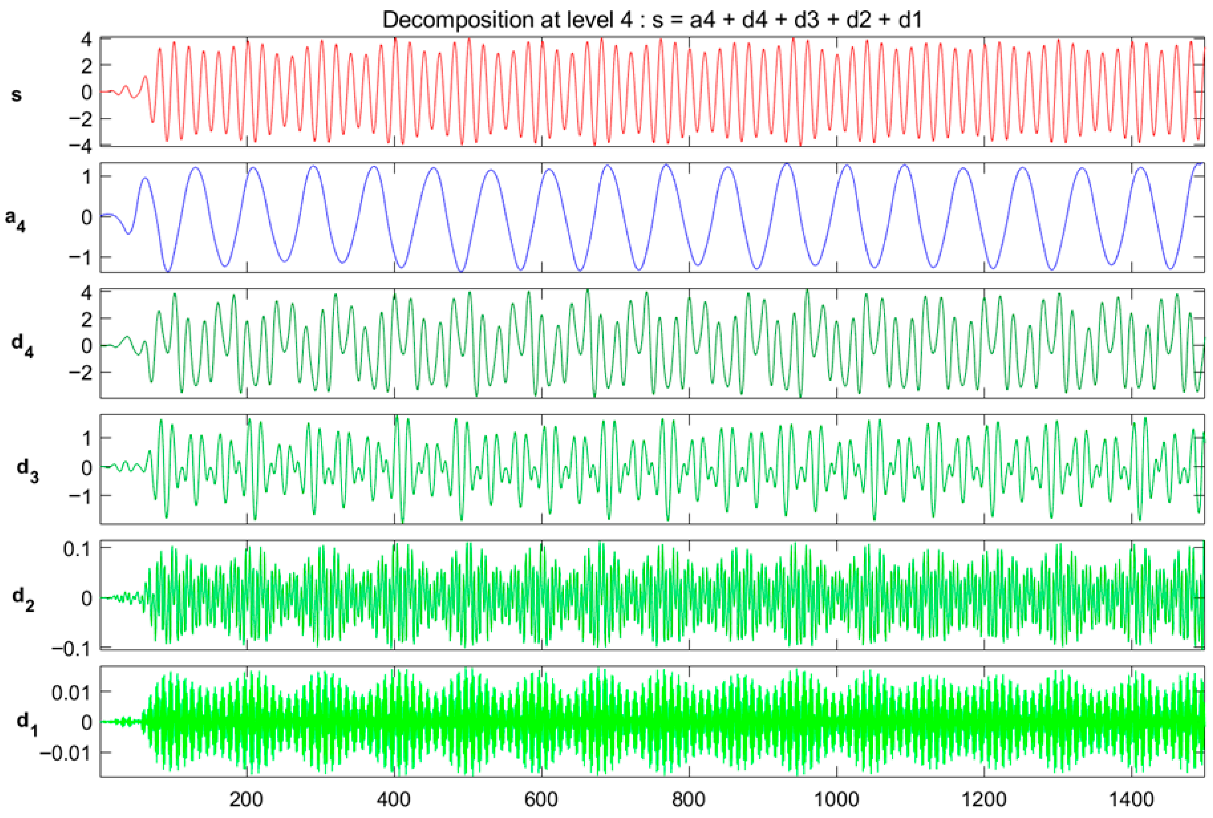Click the x-axis tick label 800
This screenshot has width=1213, height=818.
[689, 799]
